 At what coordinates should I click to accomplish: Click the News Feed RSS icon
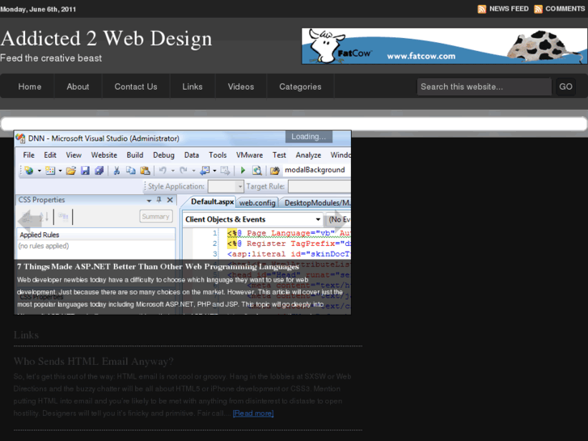[482, 9]
